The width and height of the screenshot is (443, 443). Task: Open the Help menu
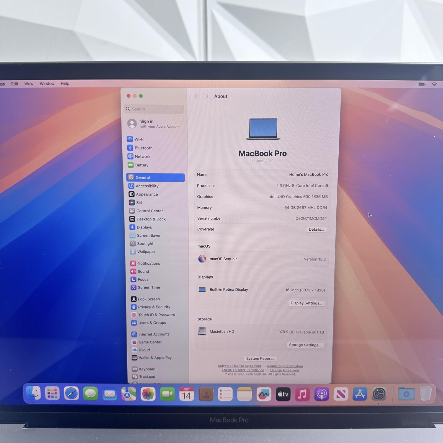65,83
